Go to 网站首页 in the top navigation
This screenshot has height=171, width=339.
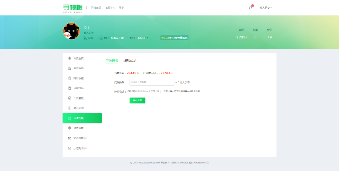click(x=96, y=8)
